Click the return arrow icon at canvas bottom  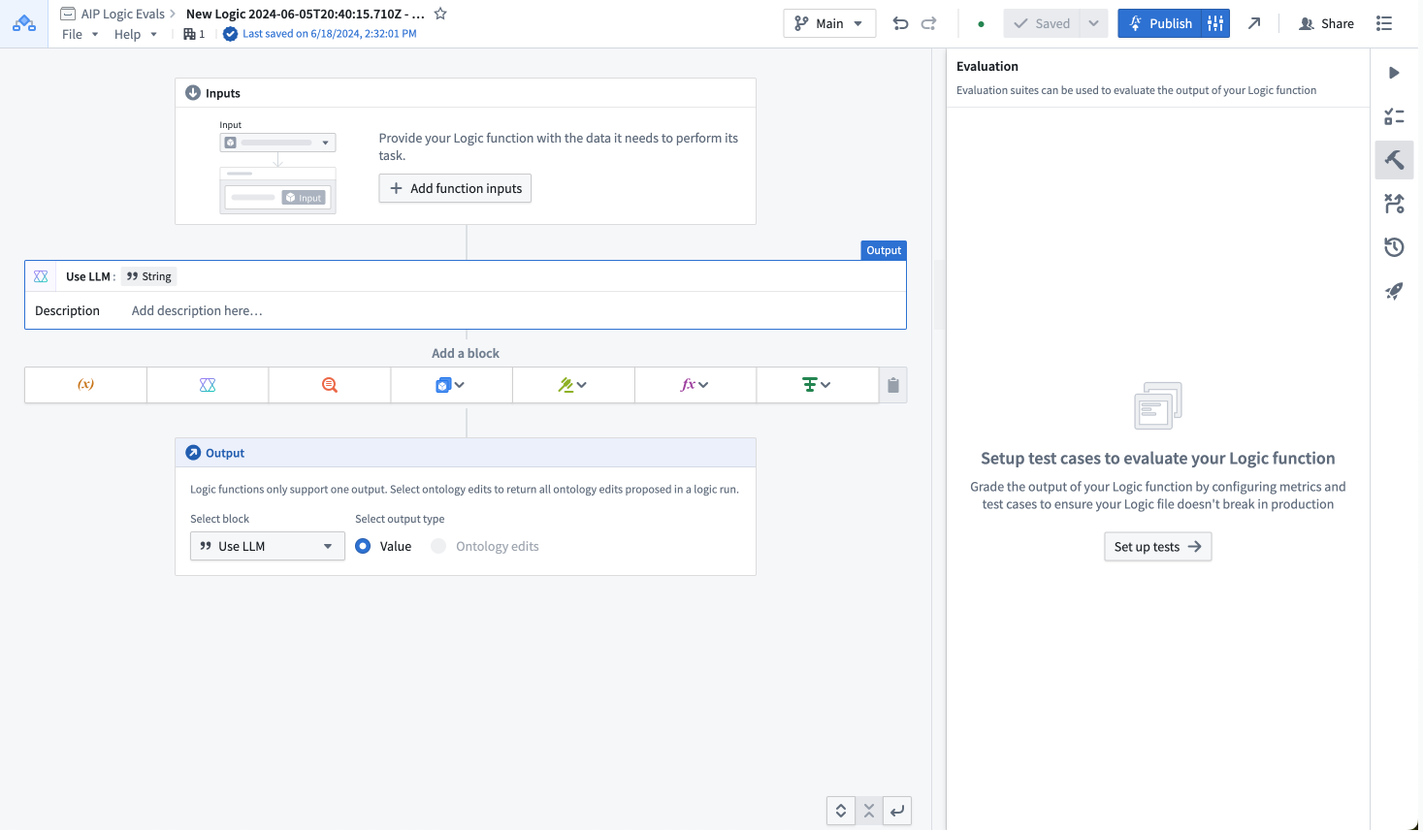coord(897,811)
